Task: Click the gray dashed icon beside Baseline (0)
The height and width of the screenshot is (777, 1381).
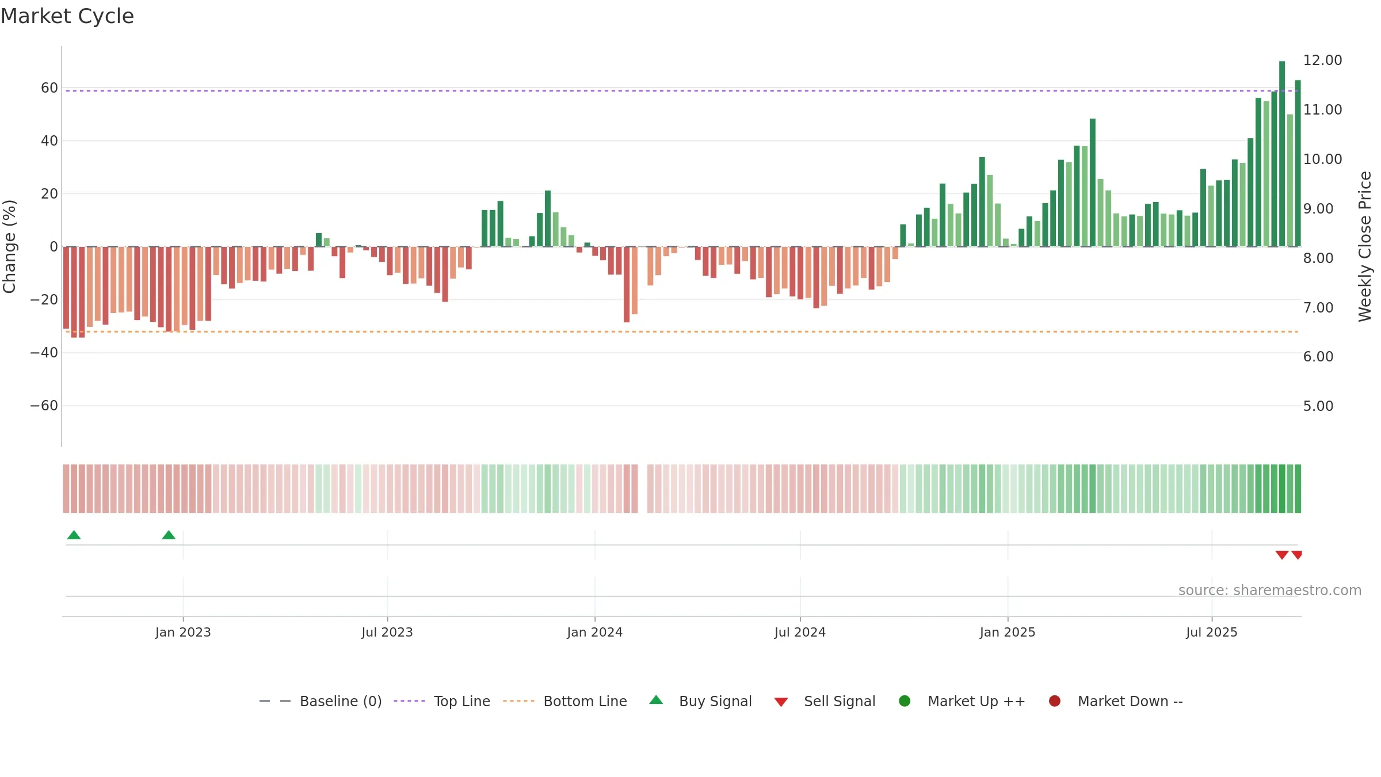Action: pos(275,701)
